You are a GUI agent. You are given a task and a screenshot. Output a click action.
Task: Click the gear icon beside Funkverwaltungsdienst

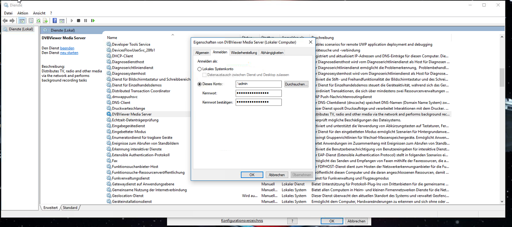pyautogui.click(x=109, y=178)
